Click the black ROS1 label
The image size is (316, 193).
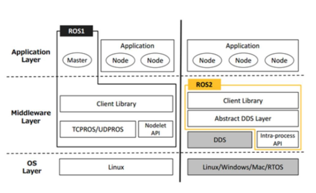click(x=77, y=31)
